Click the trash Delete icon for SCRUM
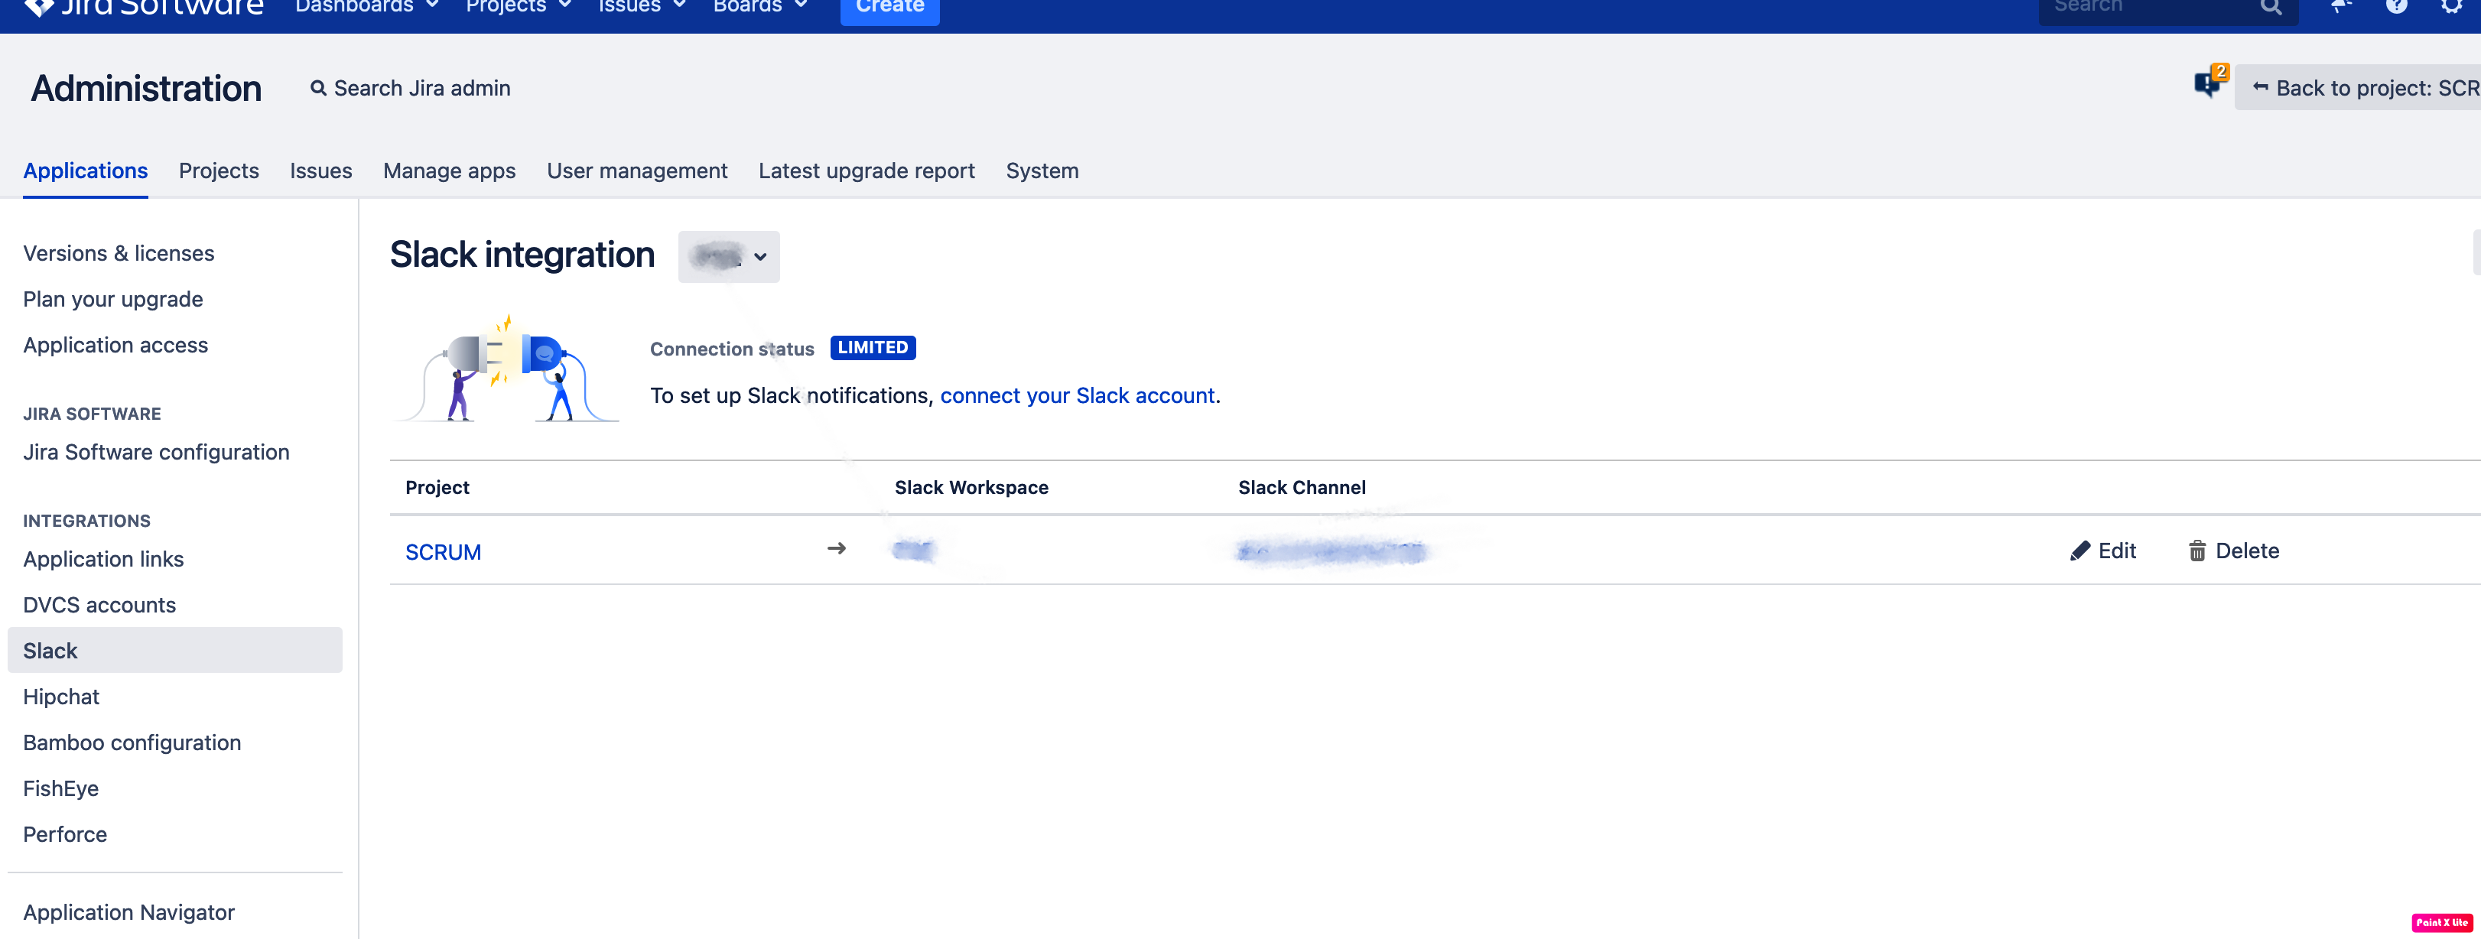Image resolution: width=2481 pixels, height=939 pixels. (2197, 551)
